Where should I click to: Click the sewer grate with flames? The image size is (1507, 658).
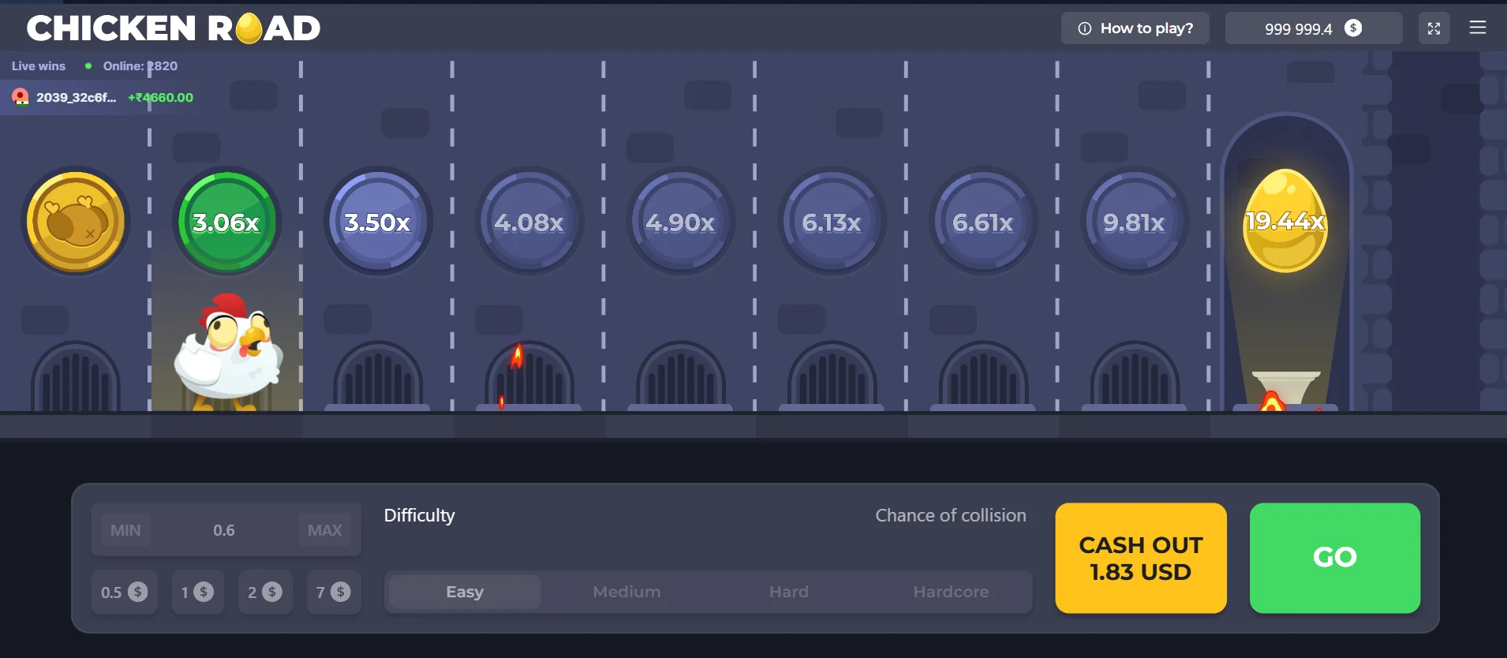[x=529, y=376]
